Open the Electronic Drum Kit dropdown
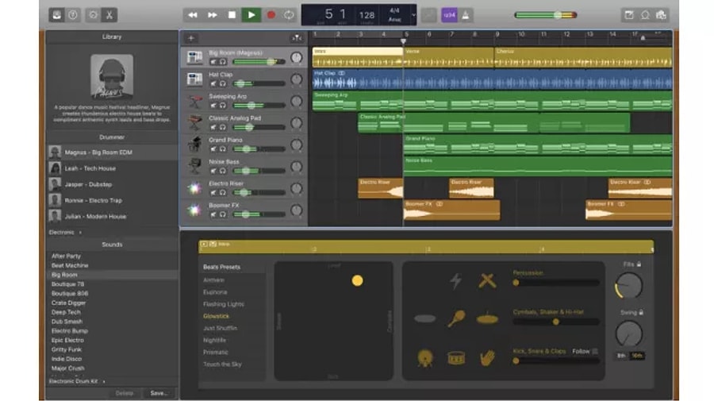The image size is (714, 401). point(74,381)
